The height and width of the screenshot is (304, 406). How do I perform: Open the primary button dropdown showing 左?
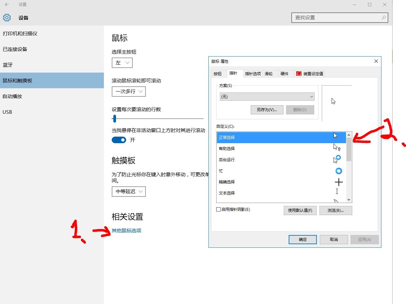[x=122, y=62]
